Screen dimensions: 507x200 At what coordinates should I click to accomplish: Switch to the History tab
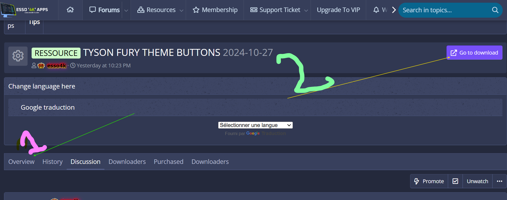(52, 162)
